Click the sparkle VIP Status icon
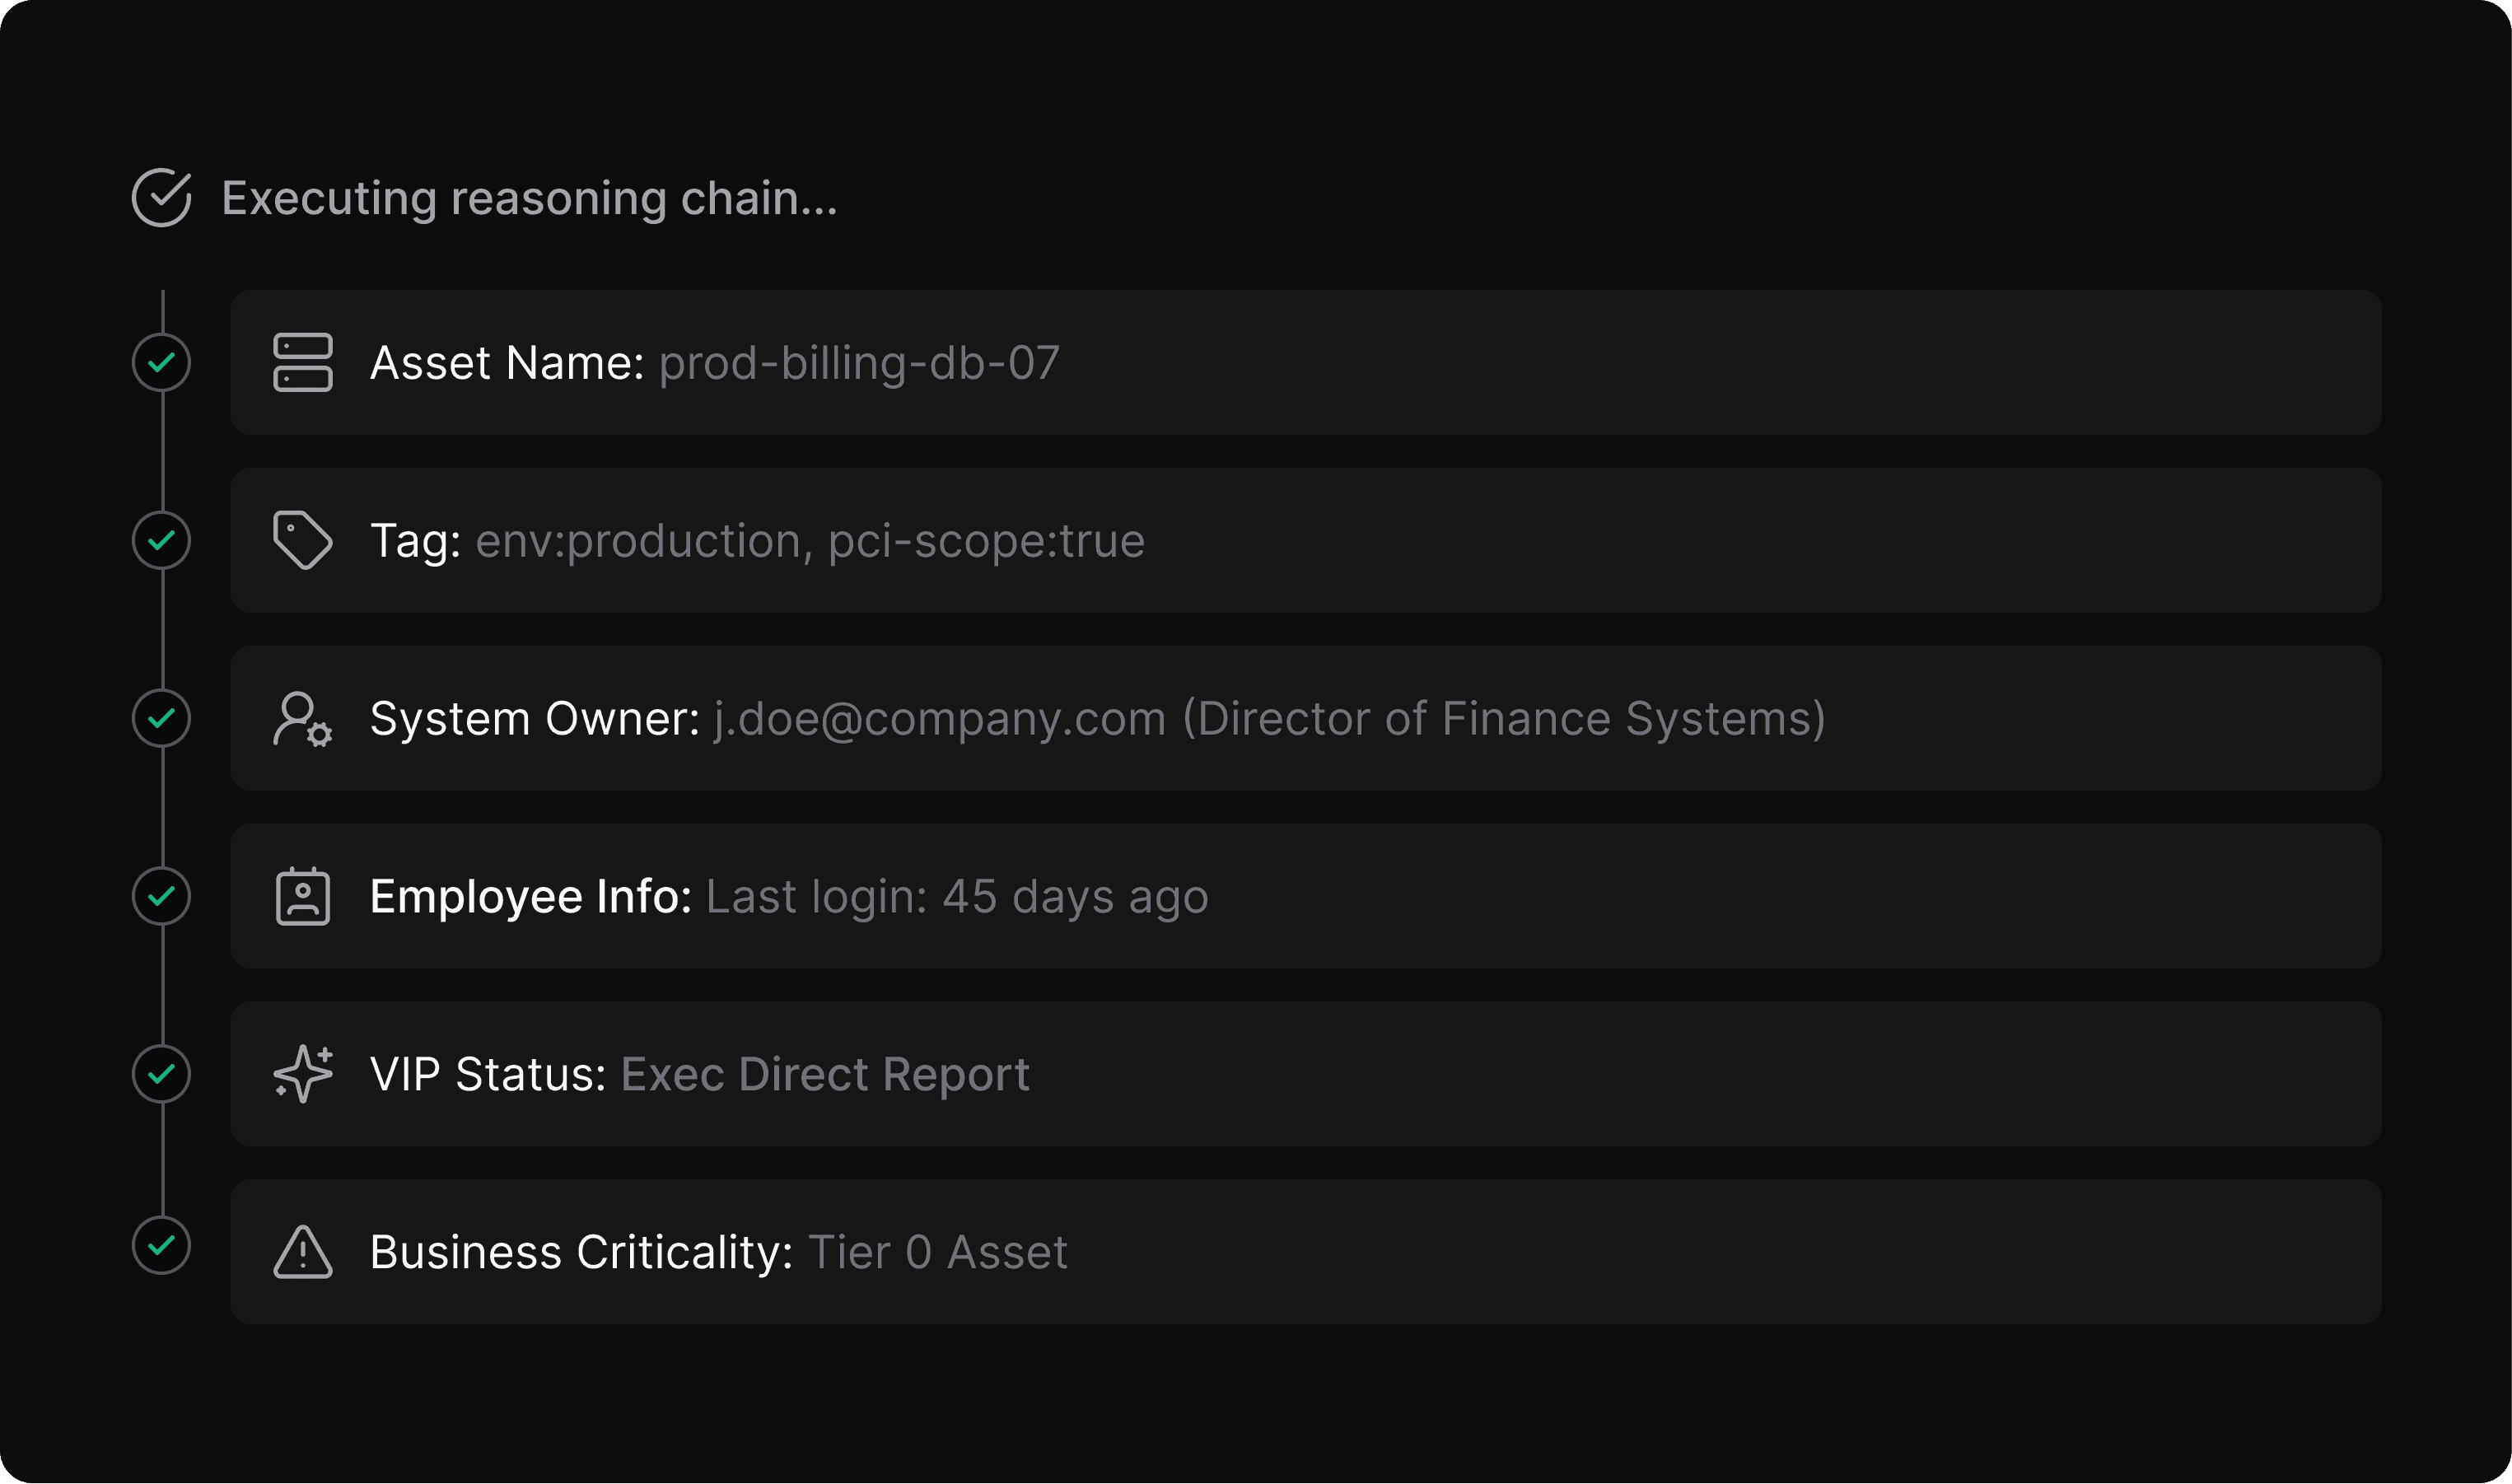This screenshot has width=2512, height=1484. pyautogui.click(x=303, y=1074)
